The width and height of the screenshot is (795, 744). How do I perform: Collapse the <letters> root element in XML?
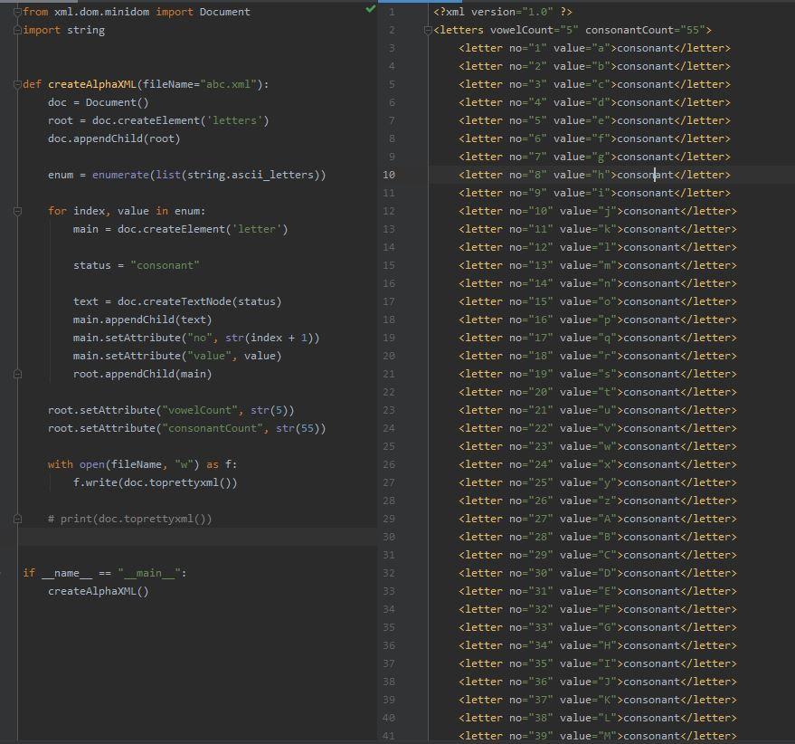tap(428, 30)
